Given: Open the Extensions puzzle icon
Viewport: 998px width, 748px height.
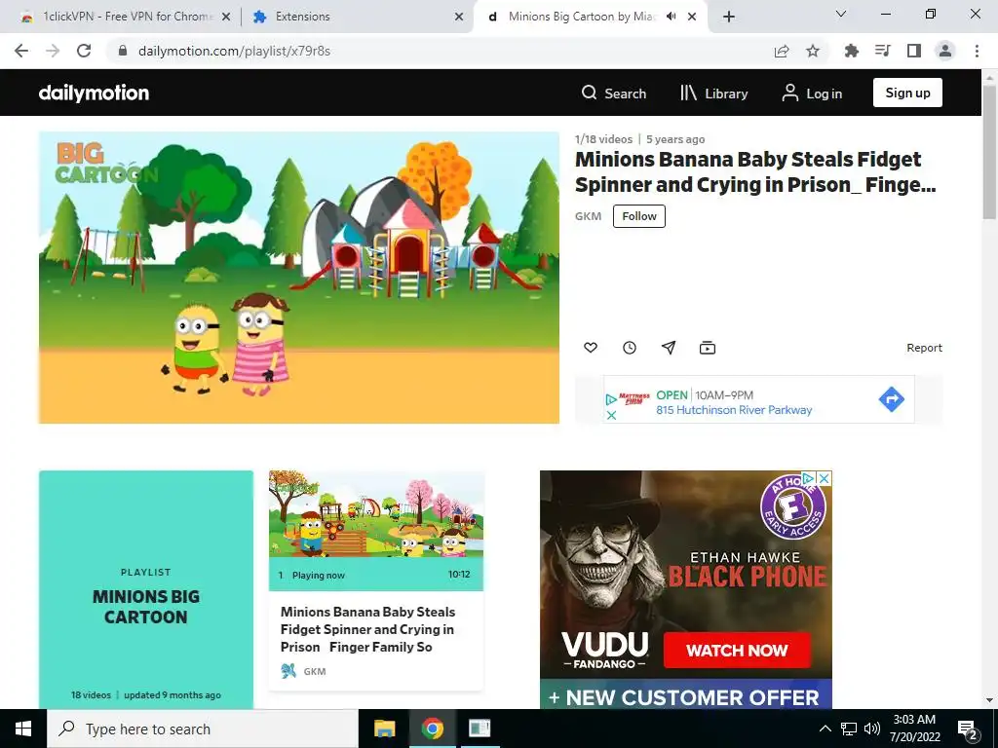Looking at the screenshot, I should [851, 51].
